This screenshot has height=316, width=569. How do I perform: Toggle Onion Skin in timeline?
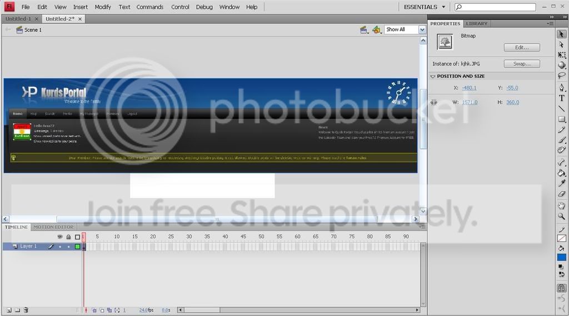pos(94,310)
